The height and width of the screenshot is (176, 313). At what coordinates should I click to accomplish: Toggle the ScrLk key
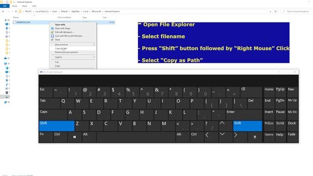(280, 126)
